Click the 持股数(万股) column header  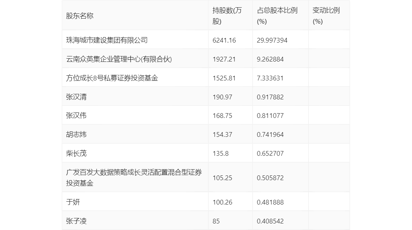pyautogui.click(x=227, y=16)
